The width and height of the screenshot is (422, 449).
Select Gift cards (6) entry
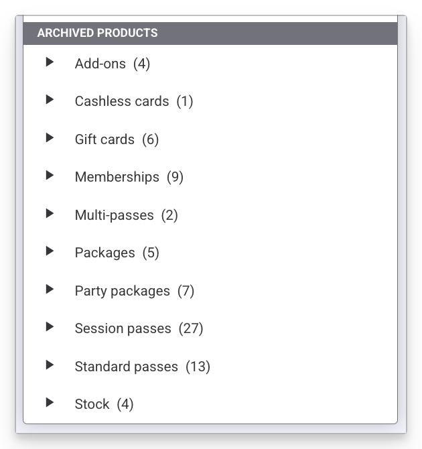tap(117, 139)
